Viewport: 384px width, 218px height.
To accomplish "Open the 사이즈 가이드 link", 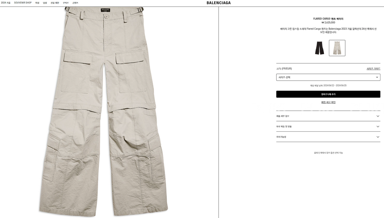I will [x=373, y=69].
